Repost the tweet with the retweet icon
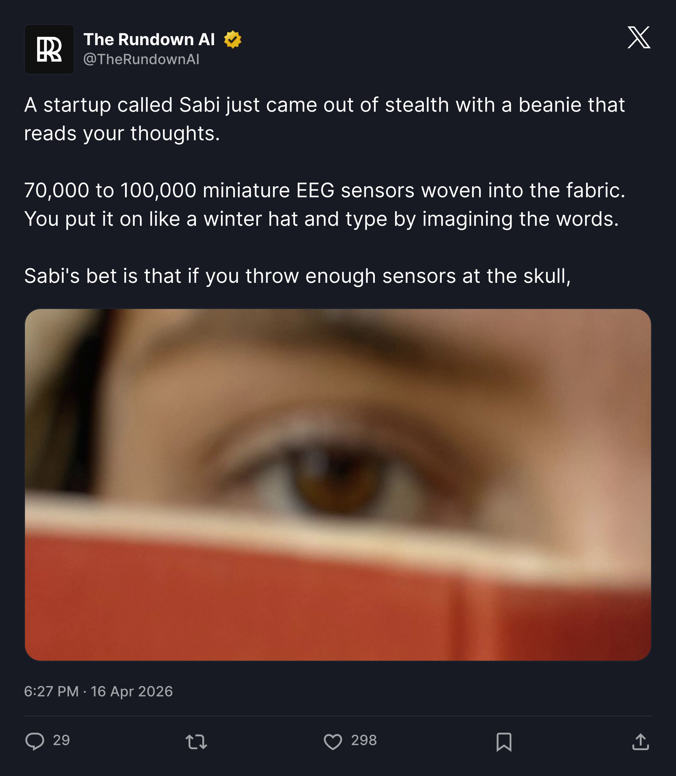676x776 pixels. pyautogui.click(x=197, y=741)
